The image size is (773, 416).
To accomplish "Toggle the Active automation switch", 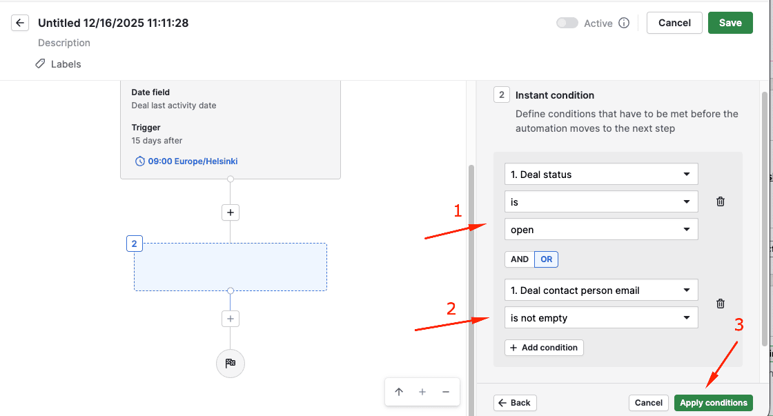I will click(567, 23).
